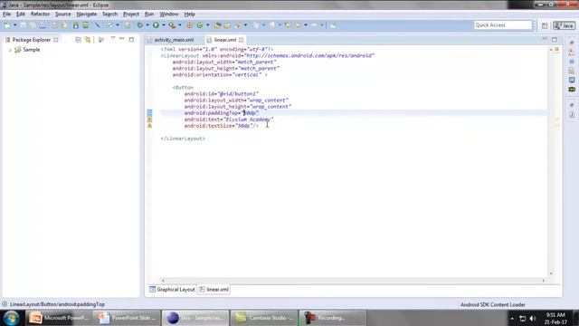Click warning marker beside android:text line

(149, 120)
